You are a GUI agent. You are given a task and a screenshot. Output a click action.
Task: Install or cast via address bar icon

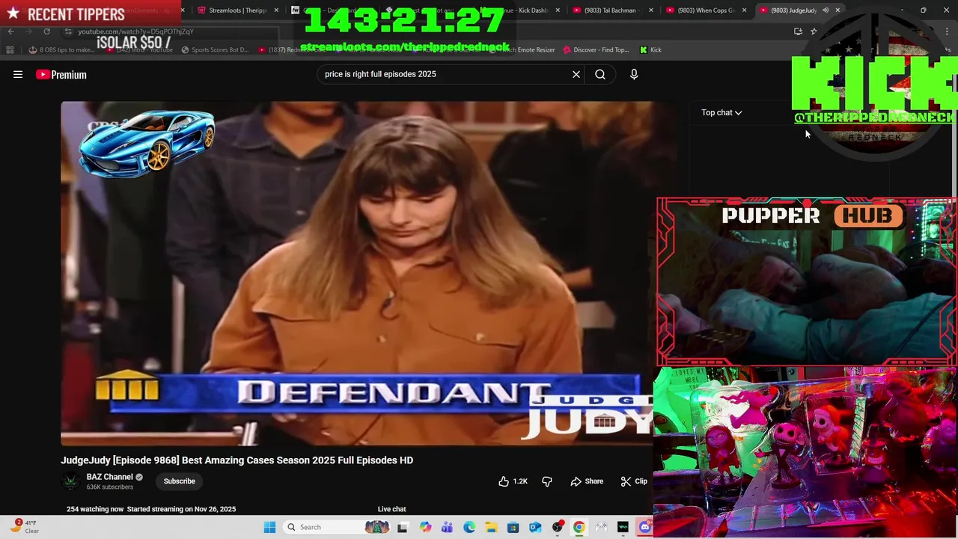point(798,31)
